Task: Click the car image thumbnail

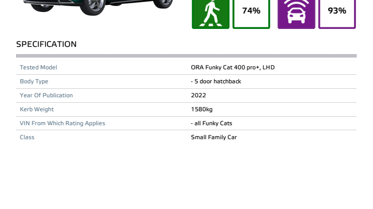Action: [97, 7]
